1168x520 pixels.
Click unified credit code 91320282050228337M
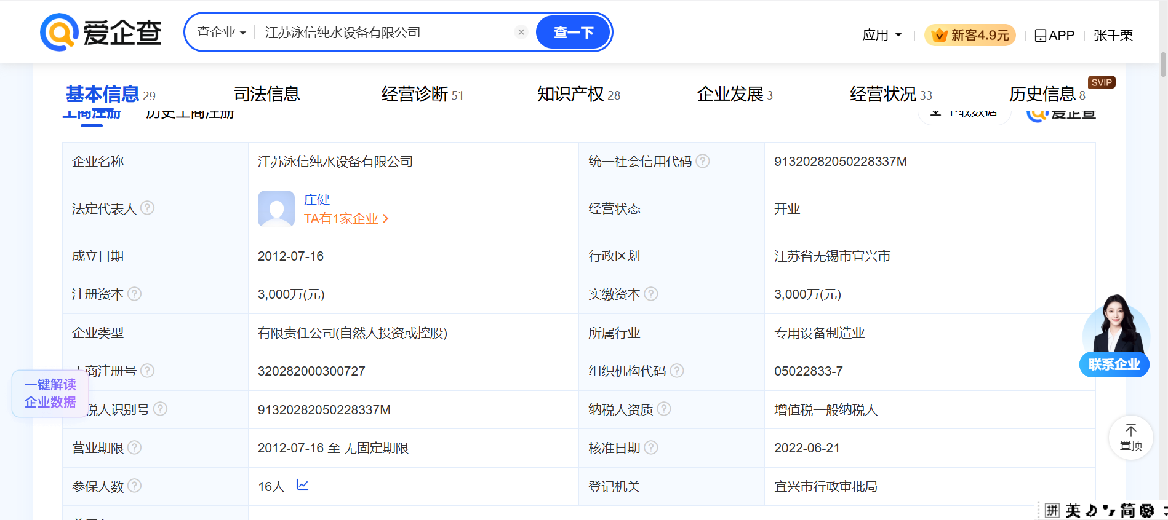pos(841,162)
